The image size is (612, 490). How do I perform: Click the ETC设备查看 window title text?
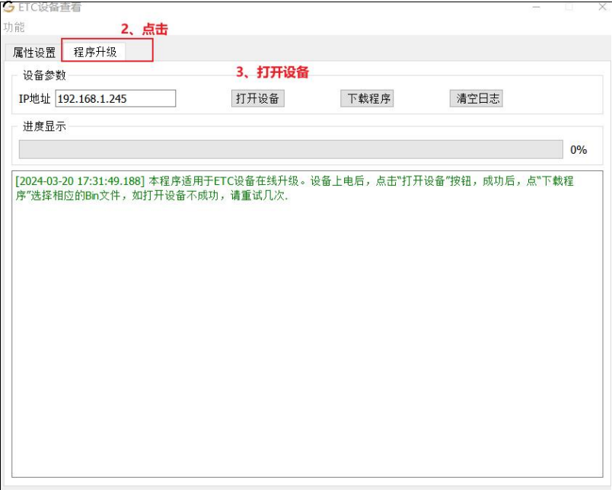(x=49, y=7)
